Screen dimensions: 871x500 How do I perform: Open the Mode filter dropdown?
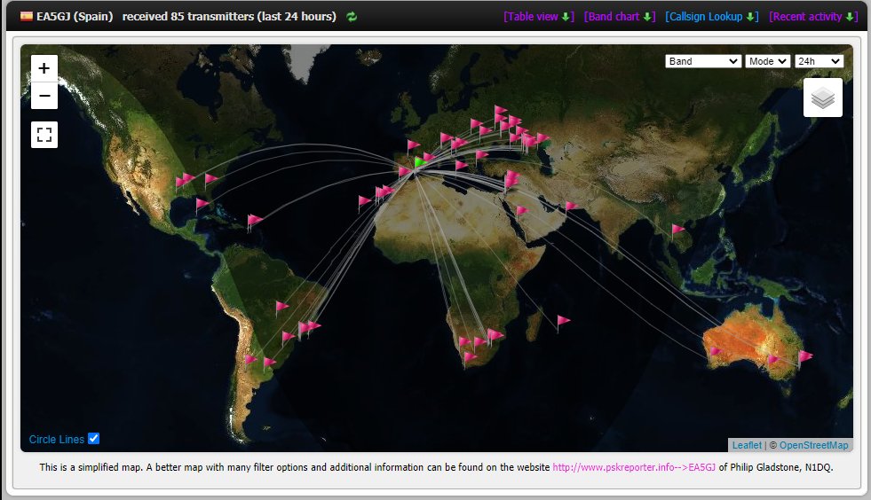coord(767,61)
